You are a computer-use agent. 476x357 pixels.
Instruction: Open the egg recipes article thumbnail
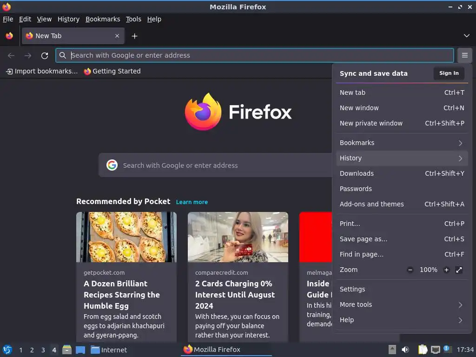126,237
